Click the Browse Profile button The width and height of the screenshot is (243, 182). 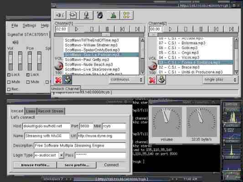pyautogui.click(x=35, y=165)
